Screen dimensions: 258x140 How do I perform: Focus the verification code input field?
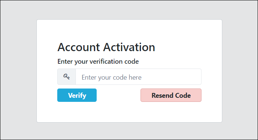click(x=138, y=77)
